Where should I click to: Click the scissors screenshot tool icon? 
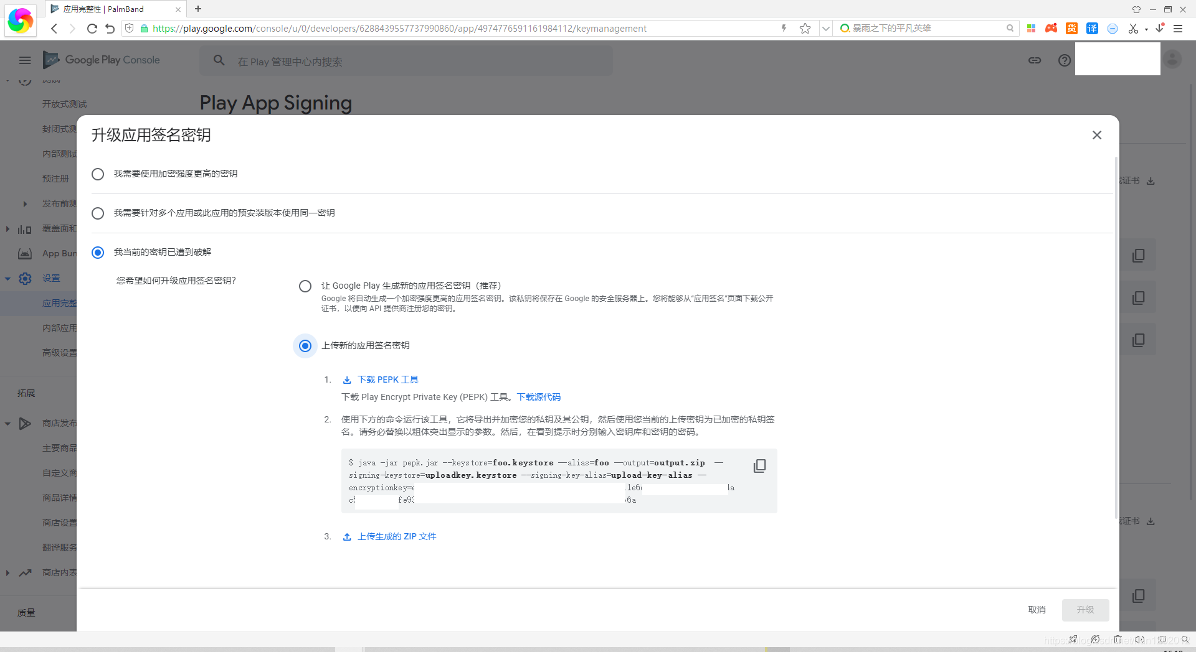pyautogui.click(x=1133, y=29)
